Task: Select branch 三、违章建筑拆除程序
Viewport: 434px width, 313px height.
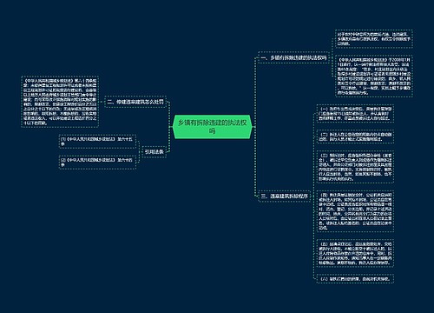Action: [284, 196]
